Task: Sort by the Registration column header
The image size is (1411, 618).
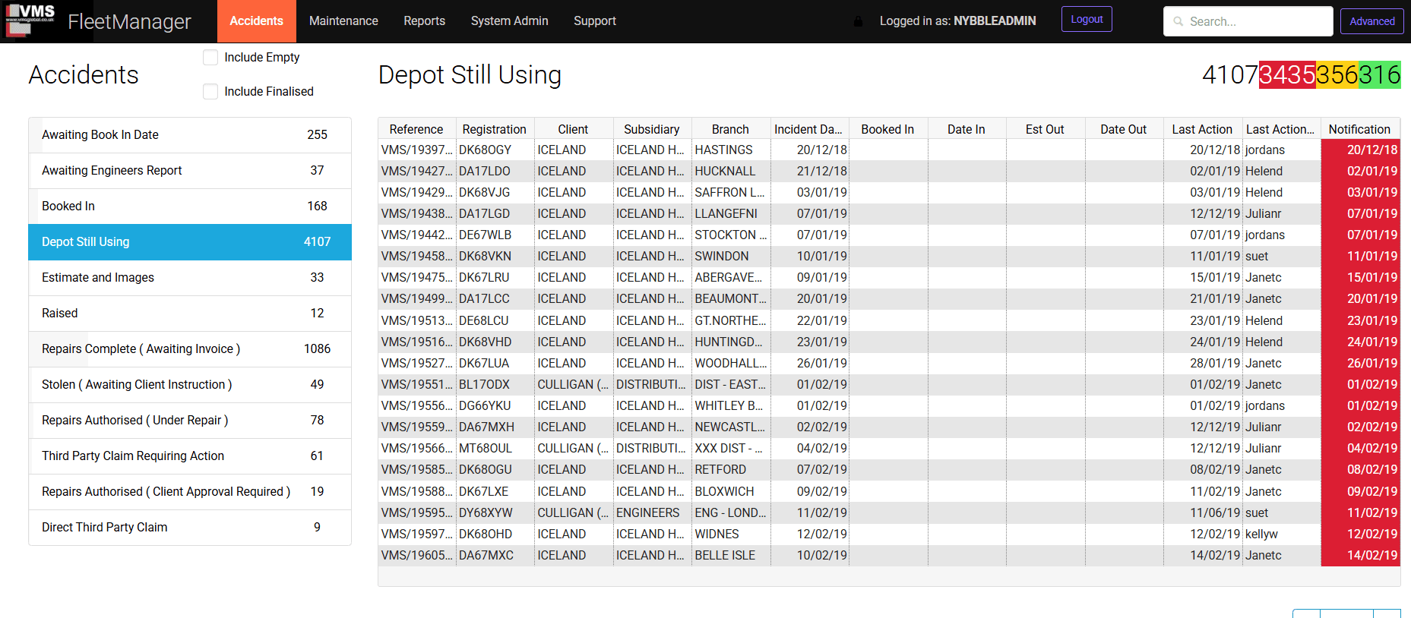Action: coord(495,129)
